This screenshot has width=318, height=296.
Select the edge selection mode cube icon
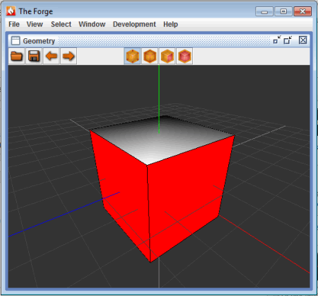tap(150, 56)
